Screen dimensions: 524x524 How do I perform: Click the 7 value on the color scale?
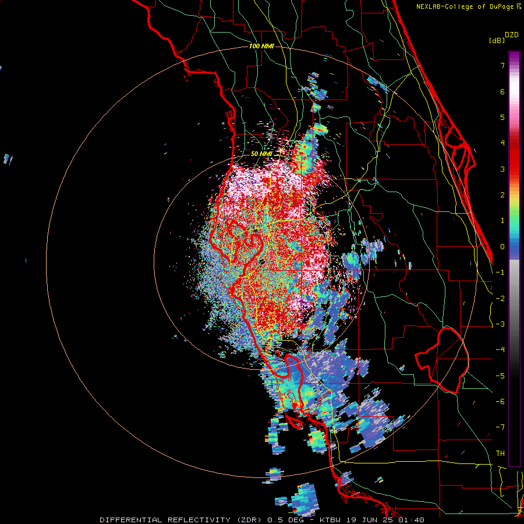click(x=502, y=65)
